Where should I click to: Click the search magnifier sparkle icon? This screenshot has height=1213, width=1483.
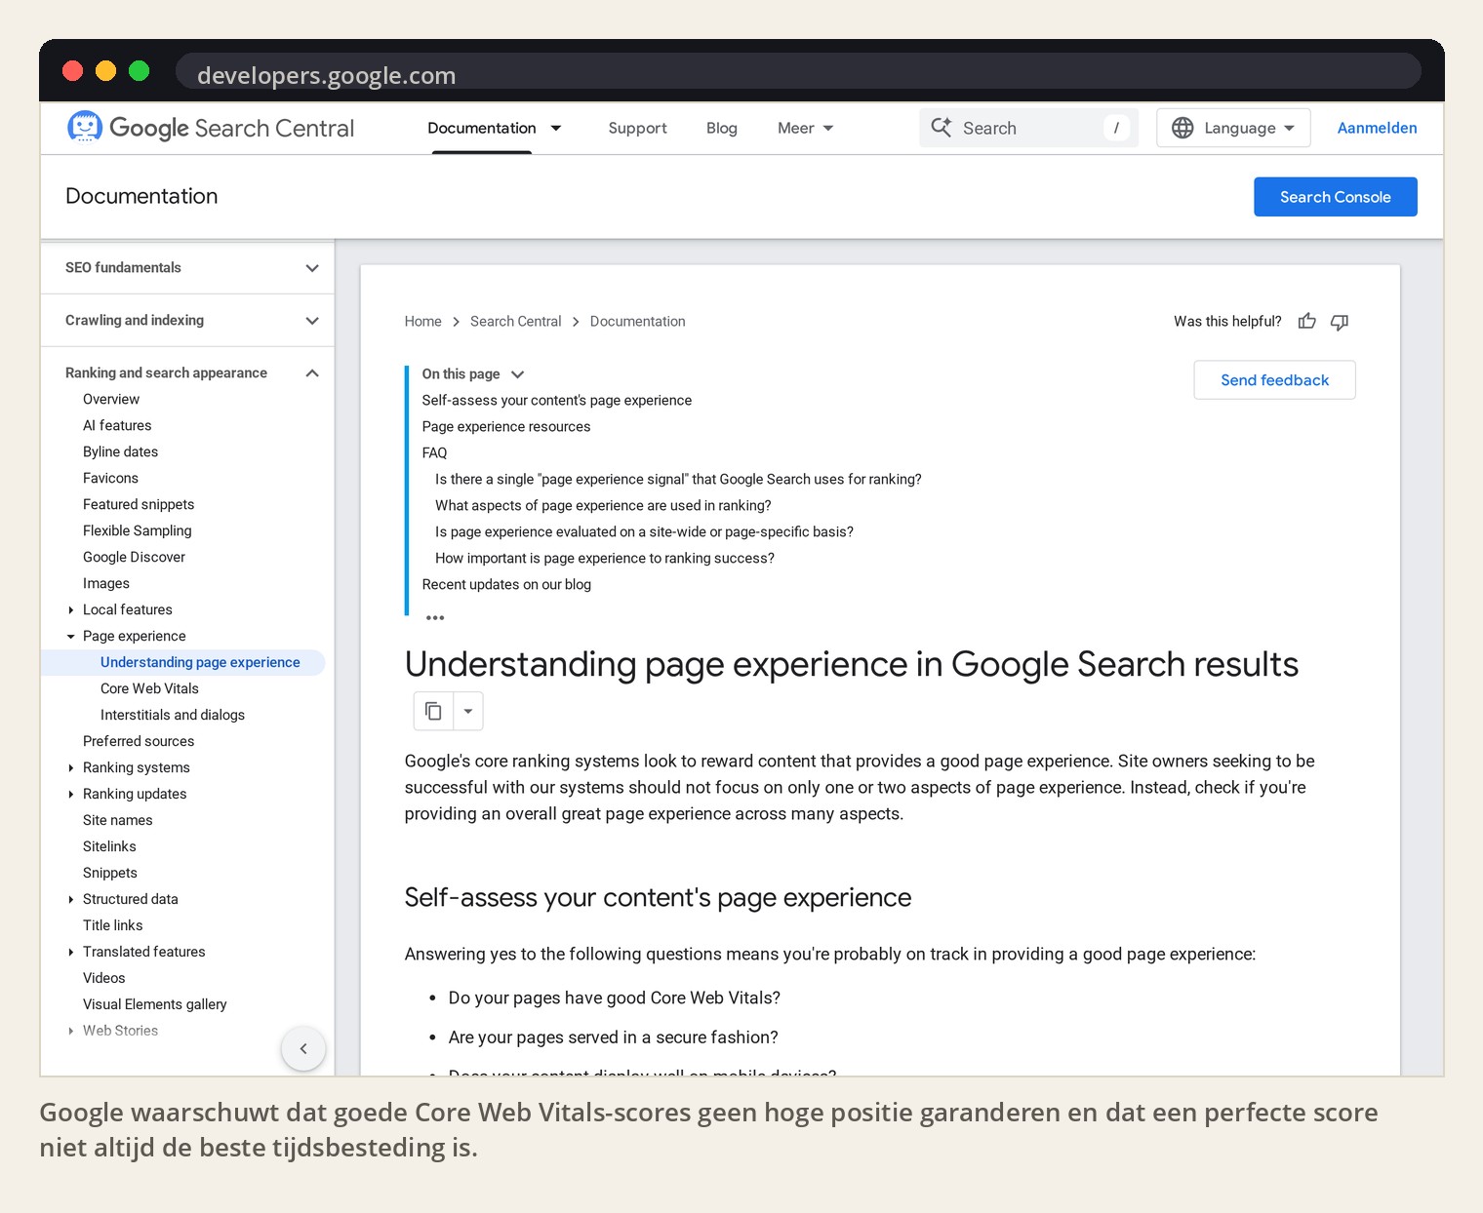point(941,128)
